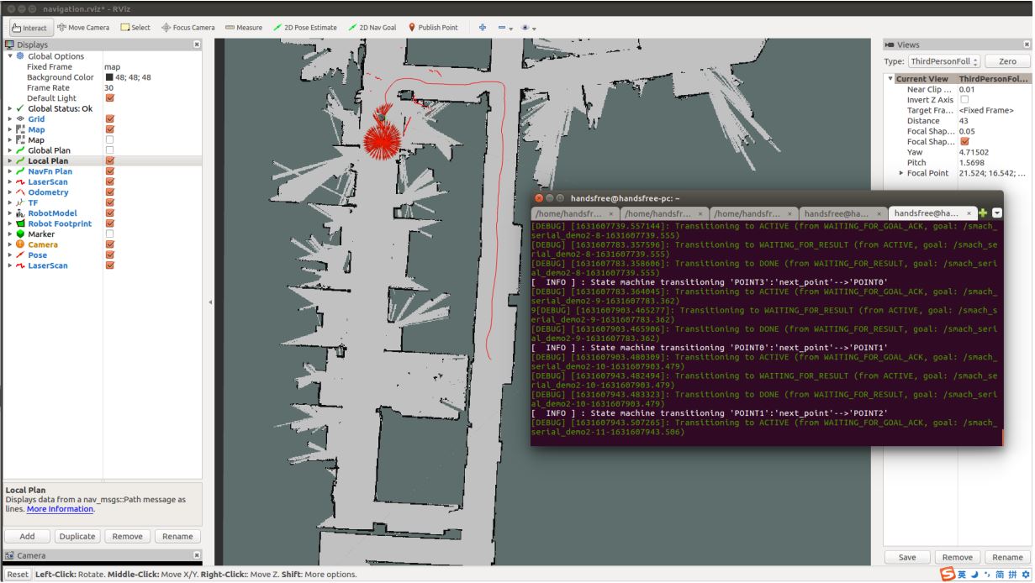This screenshot has height=583, width=1035.
Task: Click the Reset button in status bar
Action: [x=17, y=575]
